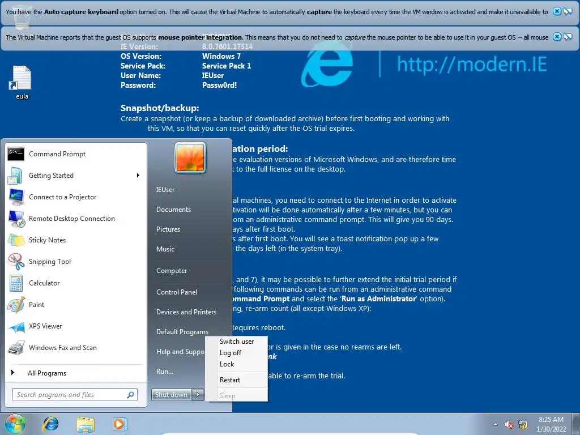The image size is (580, 435).
Task: Click the user account flower picture
Action: pyautogui.click(x=190, y=157)
